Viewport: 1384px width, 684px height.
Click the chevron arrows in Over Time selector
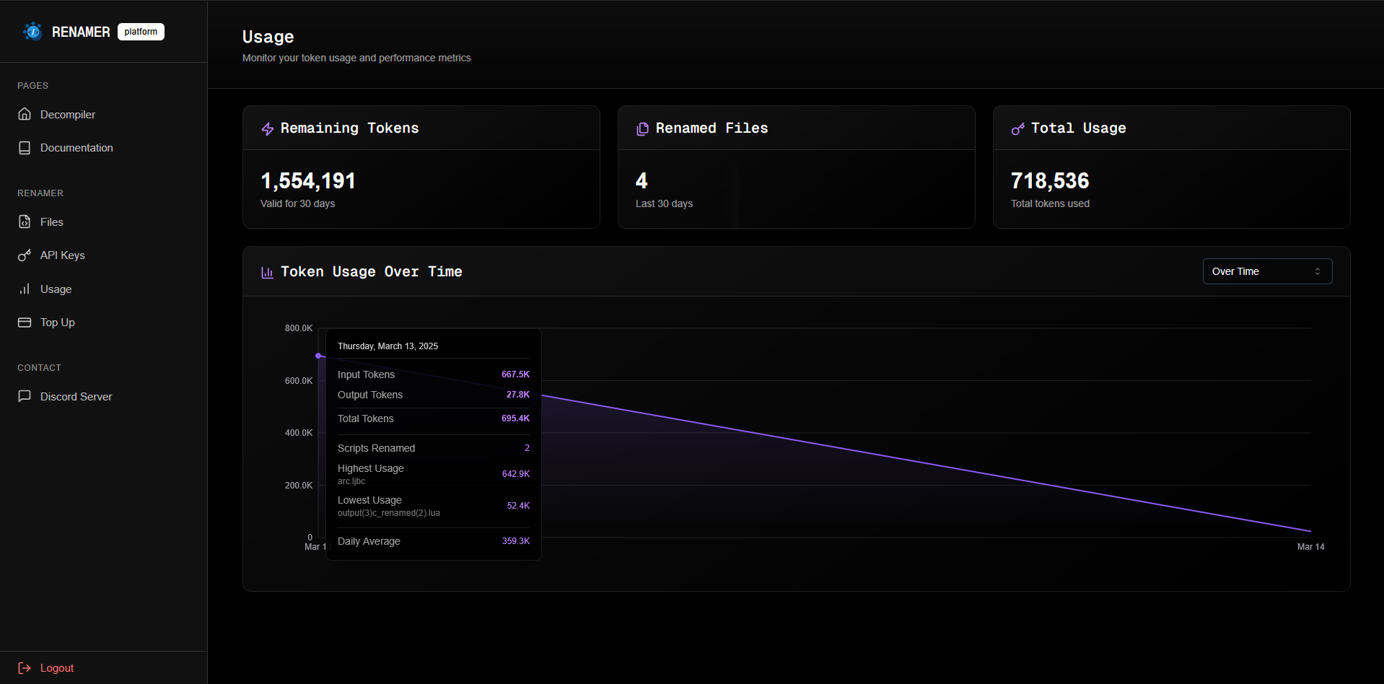(1318, 271)
